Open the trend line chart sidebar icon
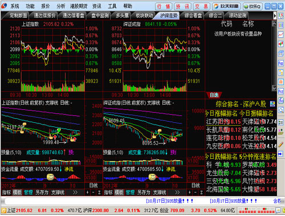This screenshot has width=285, height=216. click(281, 34)
